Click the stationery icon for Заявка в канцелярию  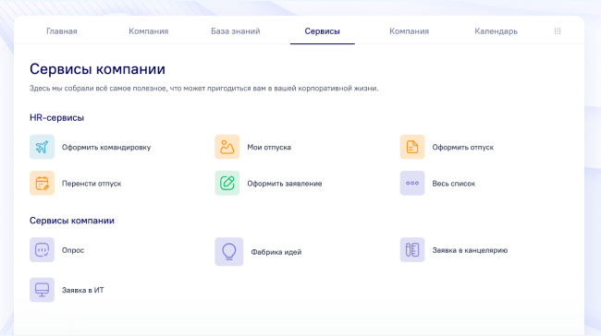click(412, 250)
